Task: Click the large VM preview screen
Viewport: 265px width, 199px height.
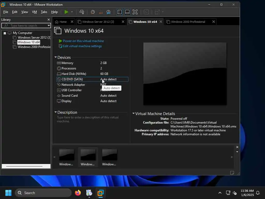Action: click(x=185, y=74)
